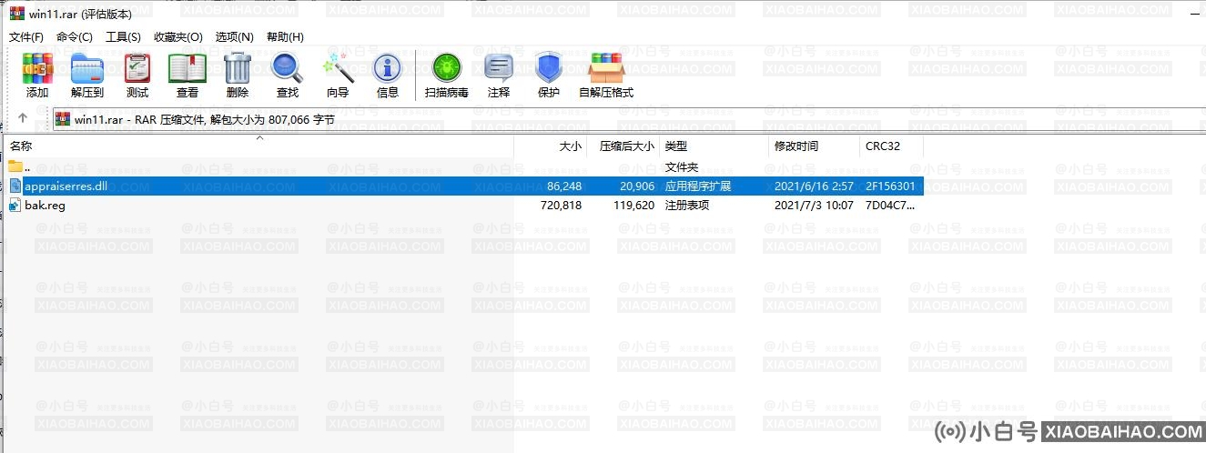Click size value 86,248

coord(564,186)
